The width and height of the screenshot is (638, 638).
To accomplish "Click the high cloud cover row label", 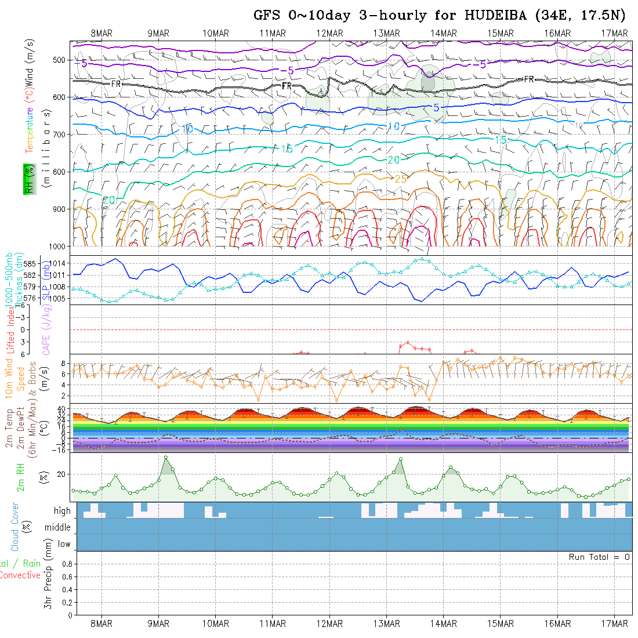I will click(62, 511).
